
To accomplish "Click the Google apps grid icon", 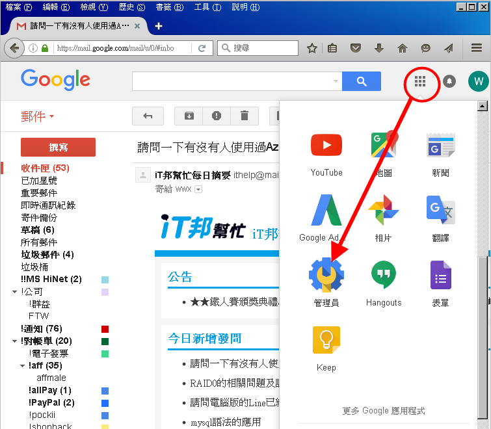I will coord(420,81).
